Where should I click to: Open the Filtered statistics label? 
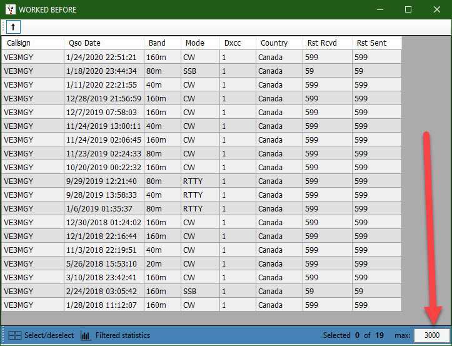123,335
